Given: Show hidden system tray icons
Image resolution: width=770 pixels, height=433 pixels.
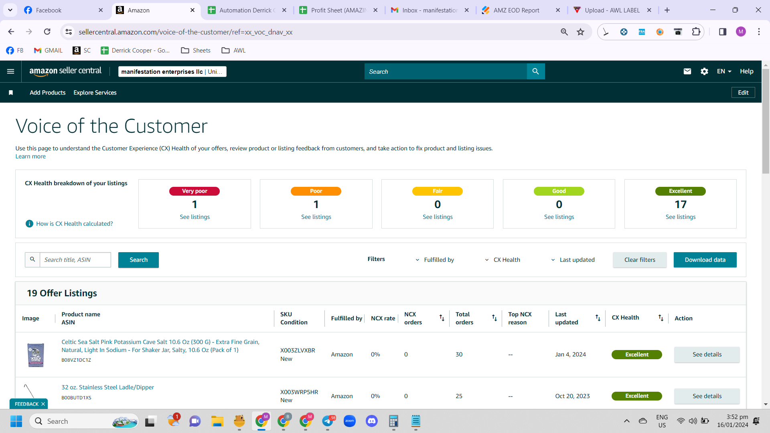Looking at the screenshot, I should pyautogui.click(x=626, y=421).
